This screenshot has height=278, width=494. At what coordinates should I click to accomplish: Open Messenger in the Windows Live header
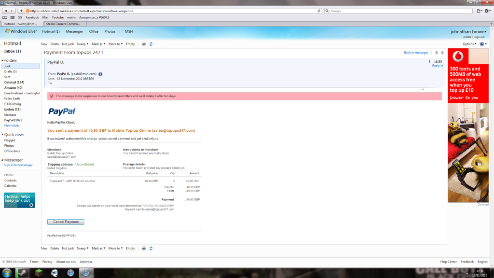(74, 31)
